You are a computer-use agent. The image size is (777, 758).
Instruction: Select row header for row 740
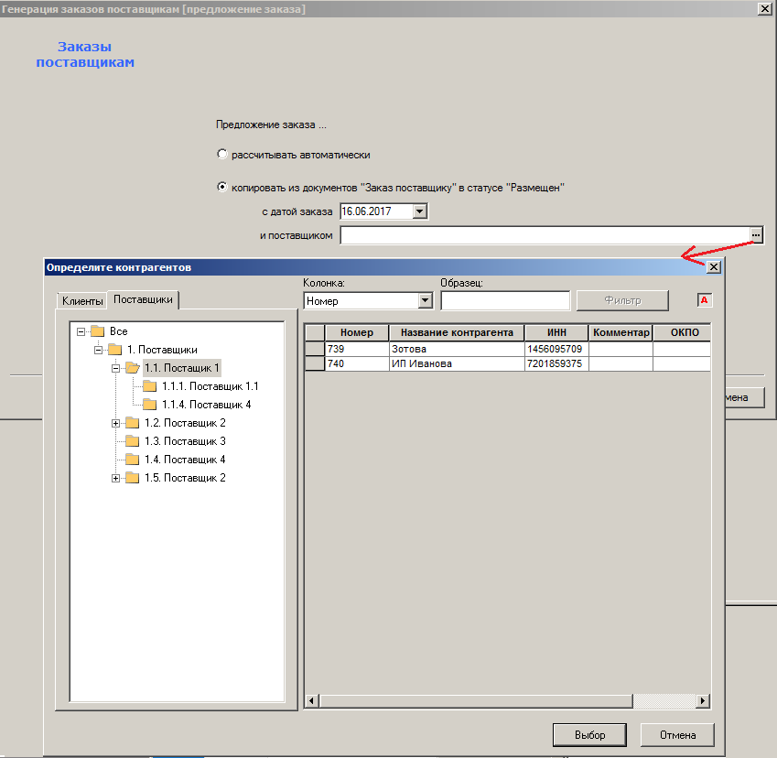(315, 363)
